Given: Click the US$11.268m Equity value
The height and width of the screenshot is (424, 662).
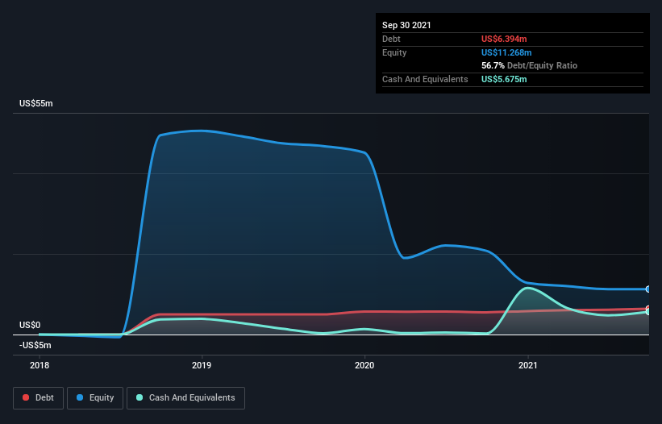Looking at the screenshot, I should click(x=506, y=52).
